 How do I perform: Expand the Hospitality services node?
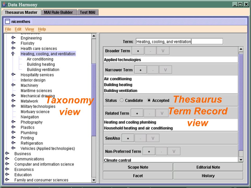(x=13, y=74)
